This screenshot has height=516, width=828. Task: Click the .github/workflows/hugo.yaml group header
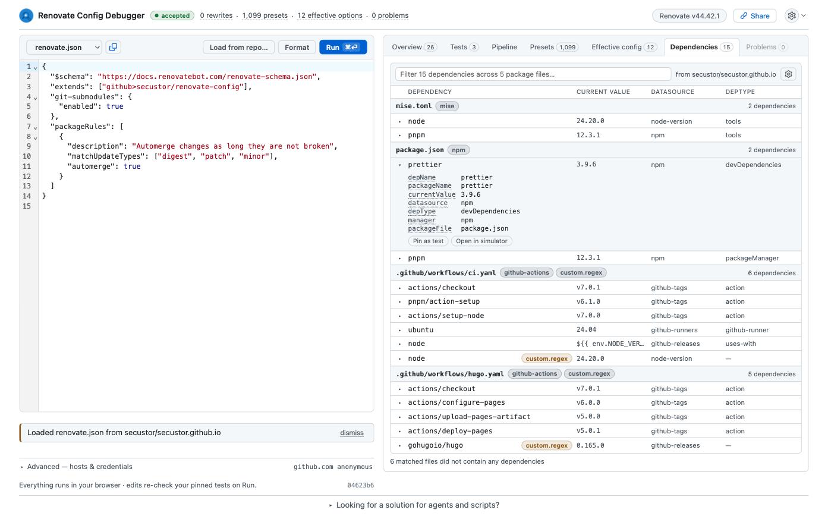(x=596, y=374)
